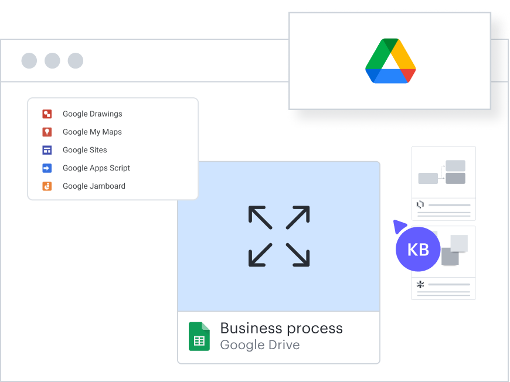This screenshot has width=510, height=382.
Task: Click the middle gray window control dot
Action: [52, 60]
